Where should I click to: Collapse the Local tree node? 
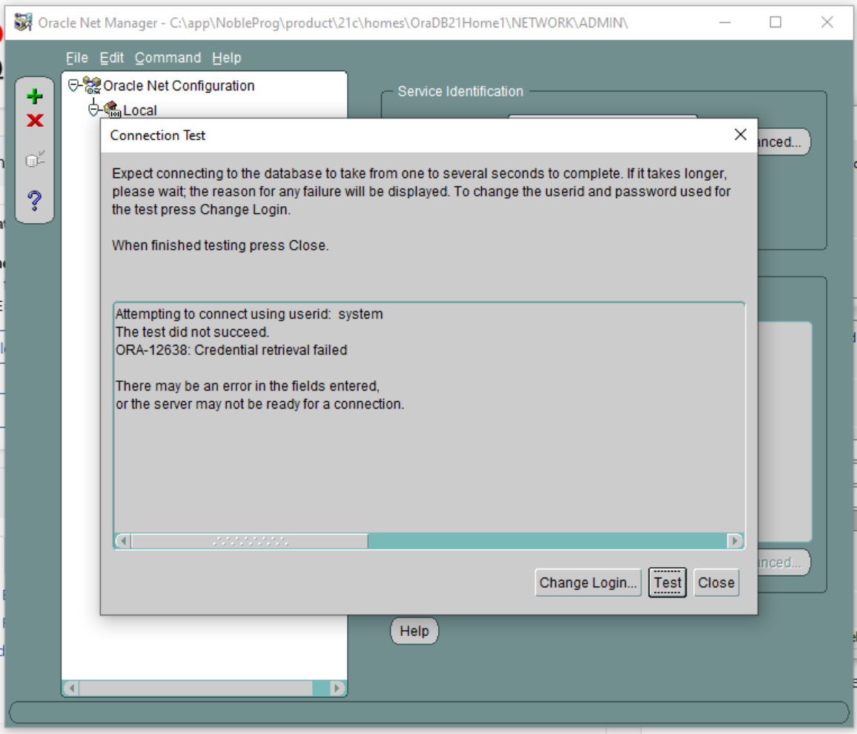click(x=93, y=110)
